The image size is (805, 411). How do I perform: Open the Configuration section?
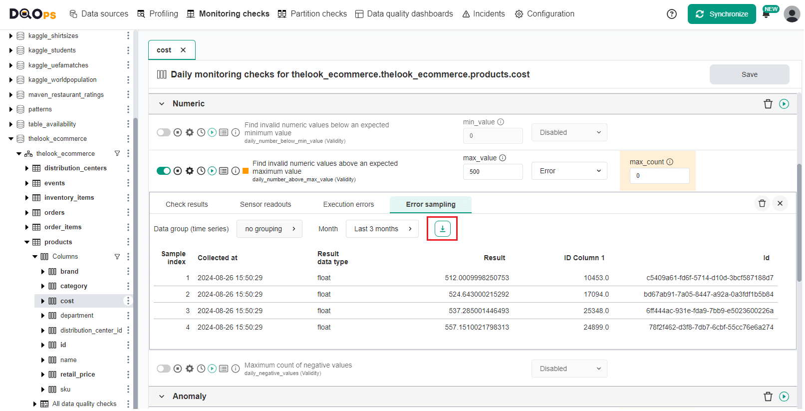(x=544, y=14)
